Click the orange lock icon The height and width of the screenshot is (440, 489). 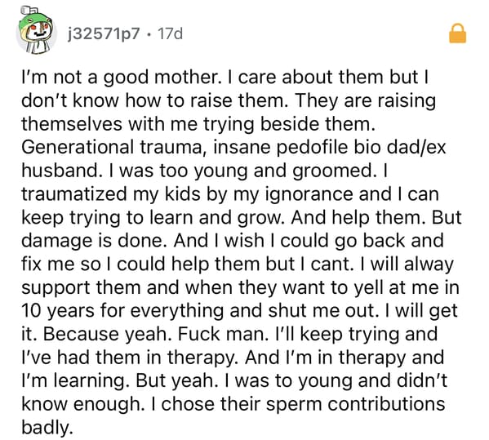tap(457, 33)
